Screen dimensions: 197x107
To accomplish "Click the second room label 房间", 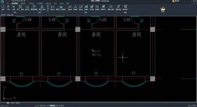I will [x=62, y=34].
